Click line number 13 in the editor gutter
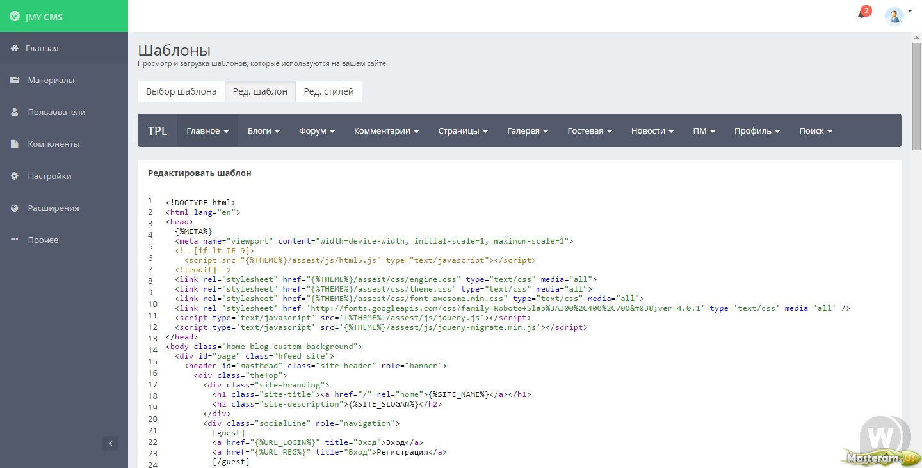This screenshot has height=468, width=922. (x=152, y=338)
